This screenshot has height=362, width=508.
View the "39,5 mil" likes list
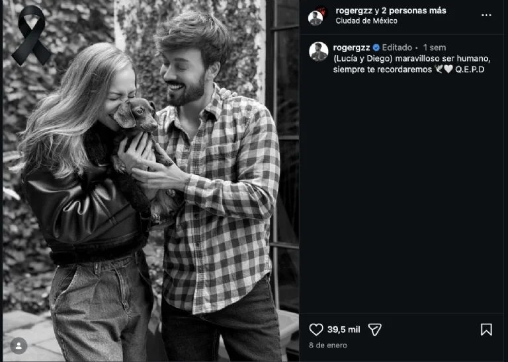click(x=343, y=329)
